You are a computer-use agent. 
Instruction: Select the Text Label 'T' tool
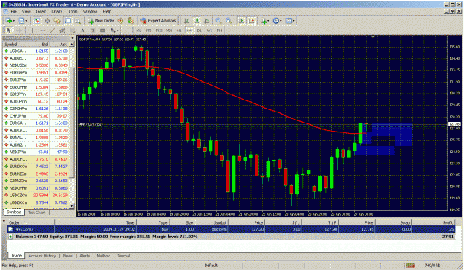coord(93,30)
